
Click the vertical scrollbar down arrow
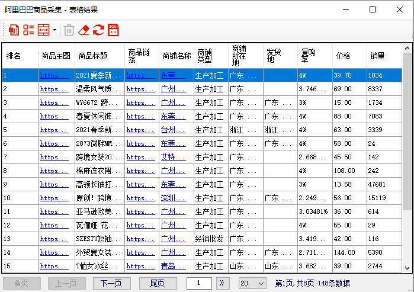(x=407, y=268)
